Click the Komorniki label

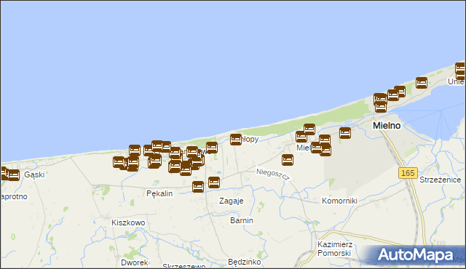(x=339, y=201)
